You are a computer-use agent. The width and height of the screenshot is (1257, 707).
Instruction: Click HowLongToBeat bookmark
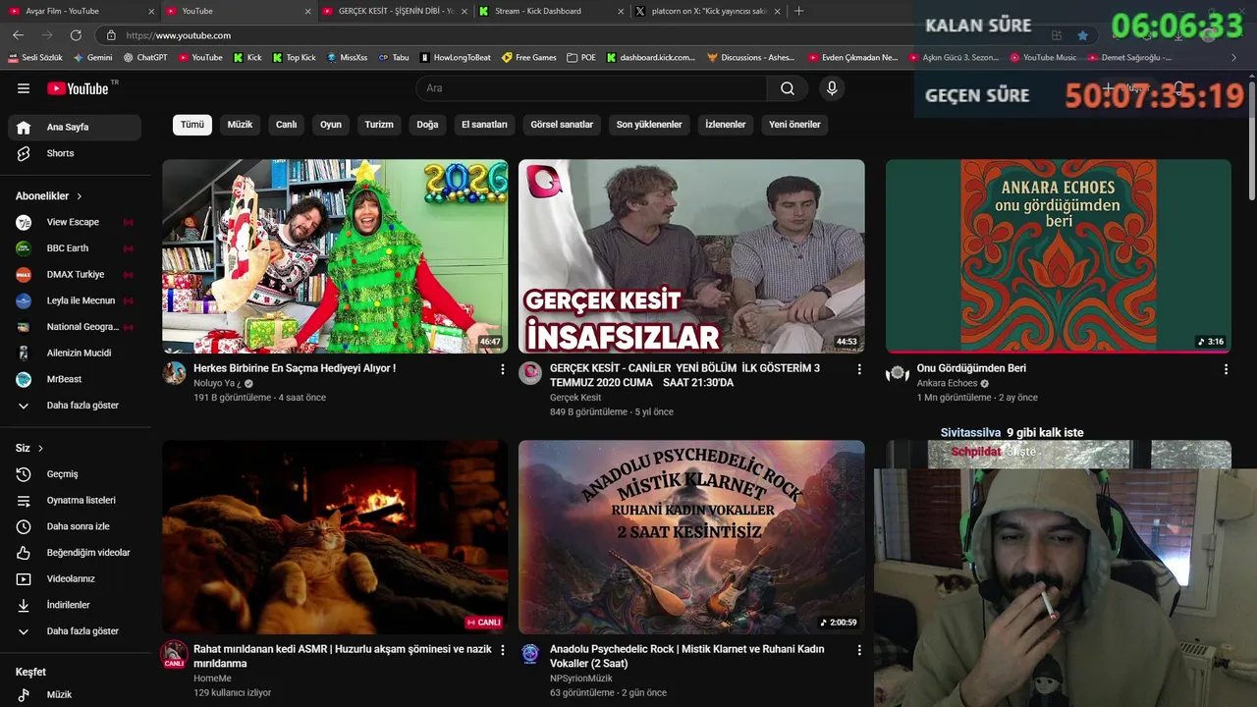(455, 58)
